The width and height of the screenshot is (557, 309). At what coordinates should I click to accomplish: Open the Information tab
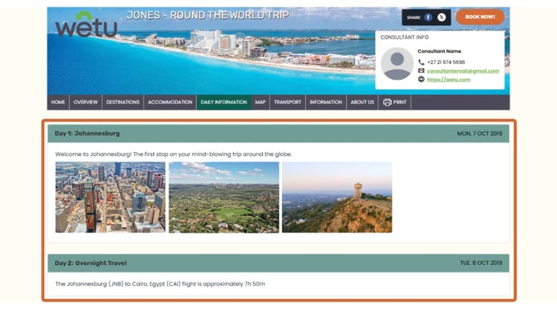pos(326,102)
